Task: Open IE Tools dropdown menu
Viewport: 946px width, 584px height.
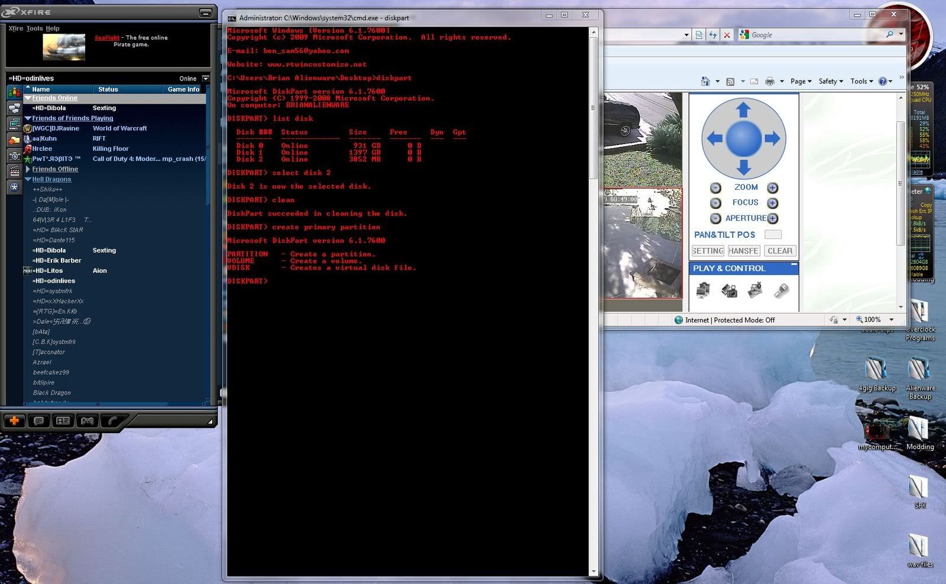Action: click(861, 81)
